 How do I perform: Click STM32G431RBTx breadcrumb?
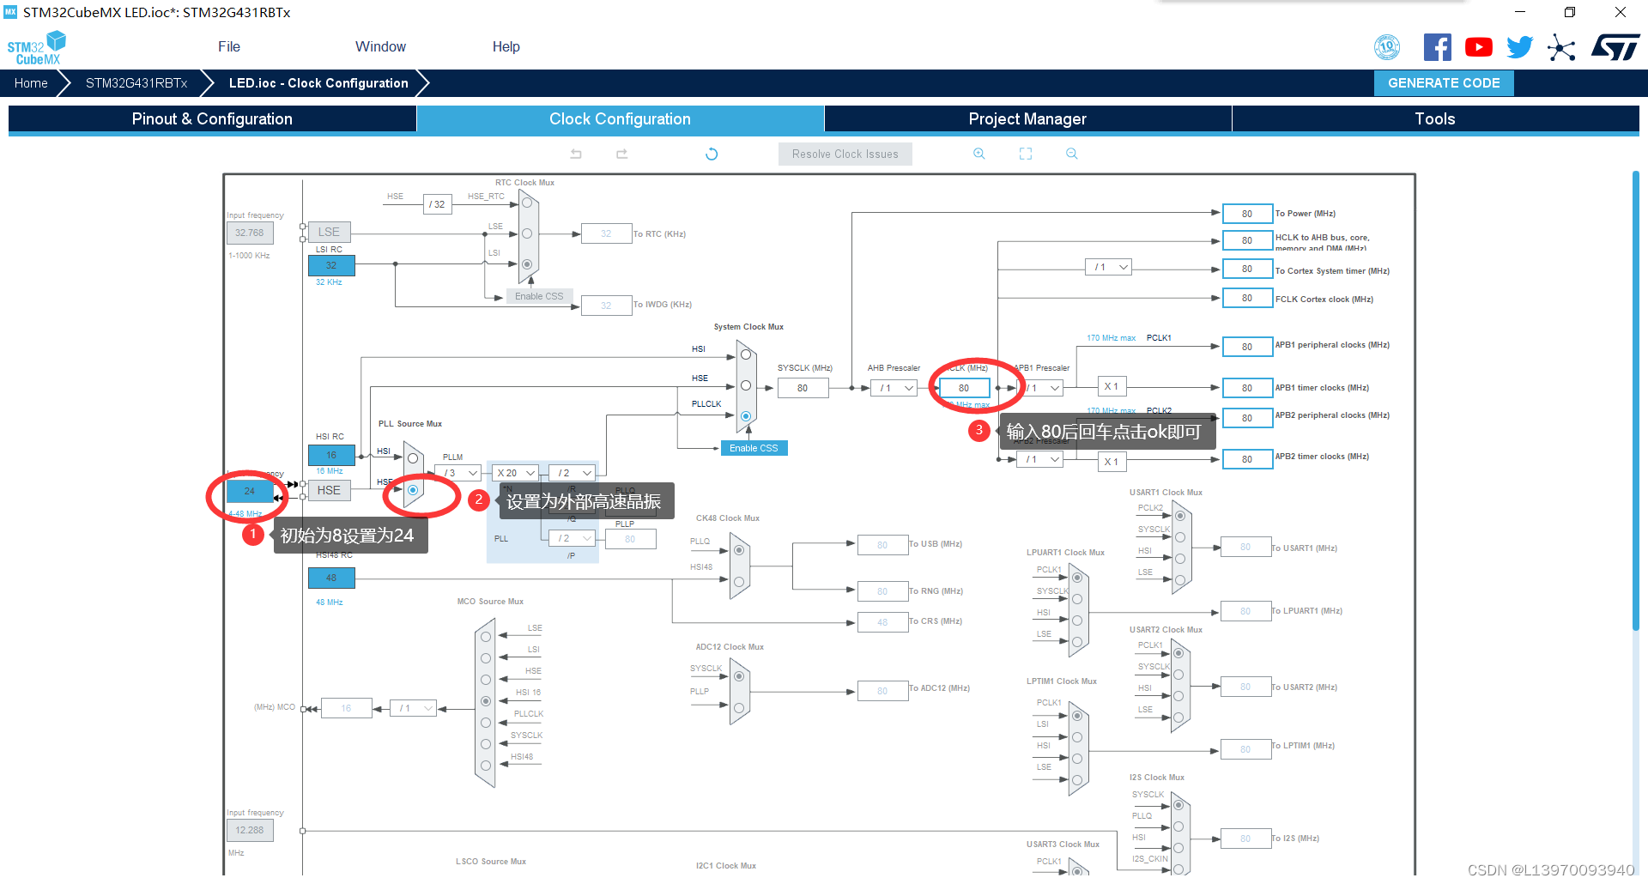click(x=136, y=83)
